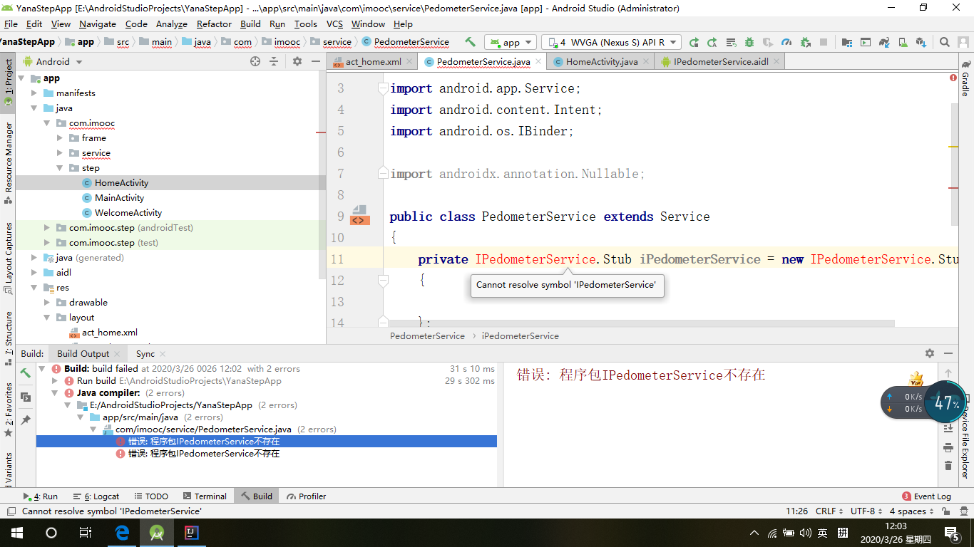The height and width of the screenshot is (547, 974).
Task: Click the Search Everywhere magnifier icon
Action: 944,42
